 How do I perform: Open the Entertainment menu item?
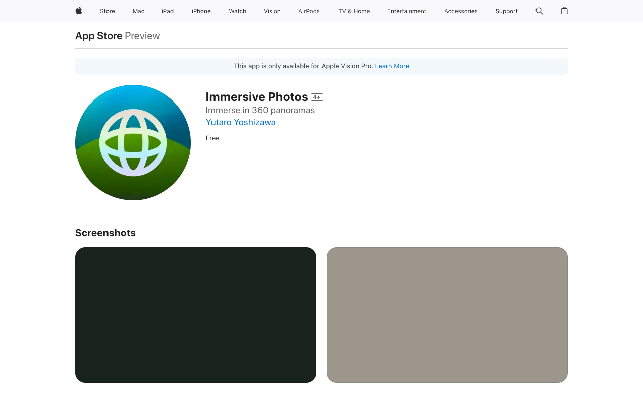click(407, 11)
